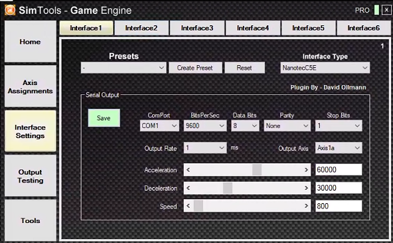Viewport: 393px width, 243px height.
Task: Go to Axis Assignments section
Action: (x=31, y=86)
